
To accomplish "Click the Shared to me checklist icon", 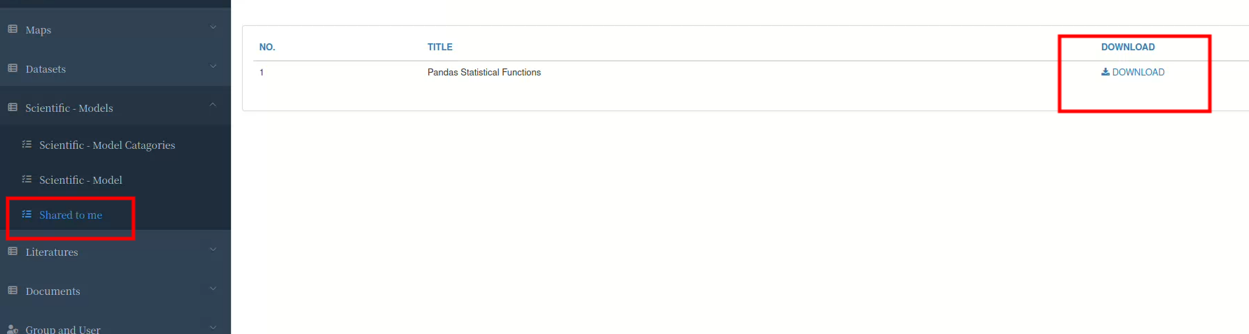I will [27, 215].
